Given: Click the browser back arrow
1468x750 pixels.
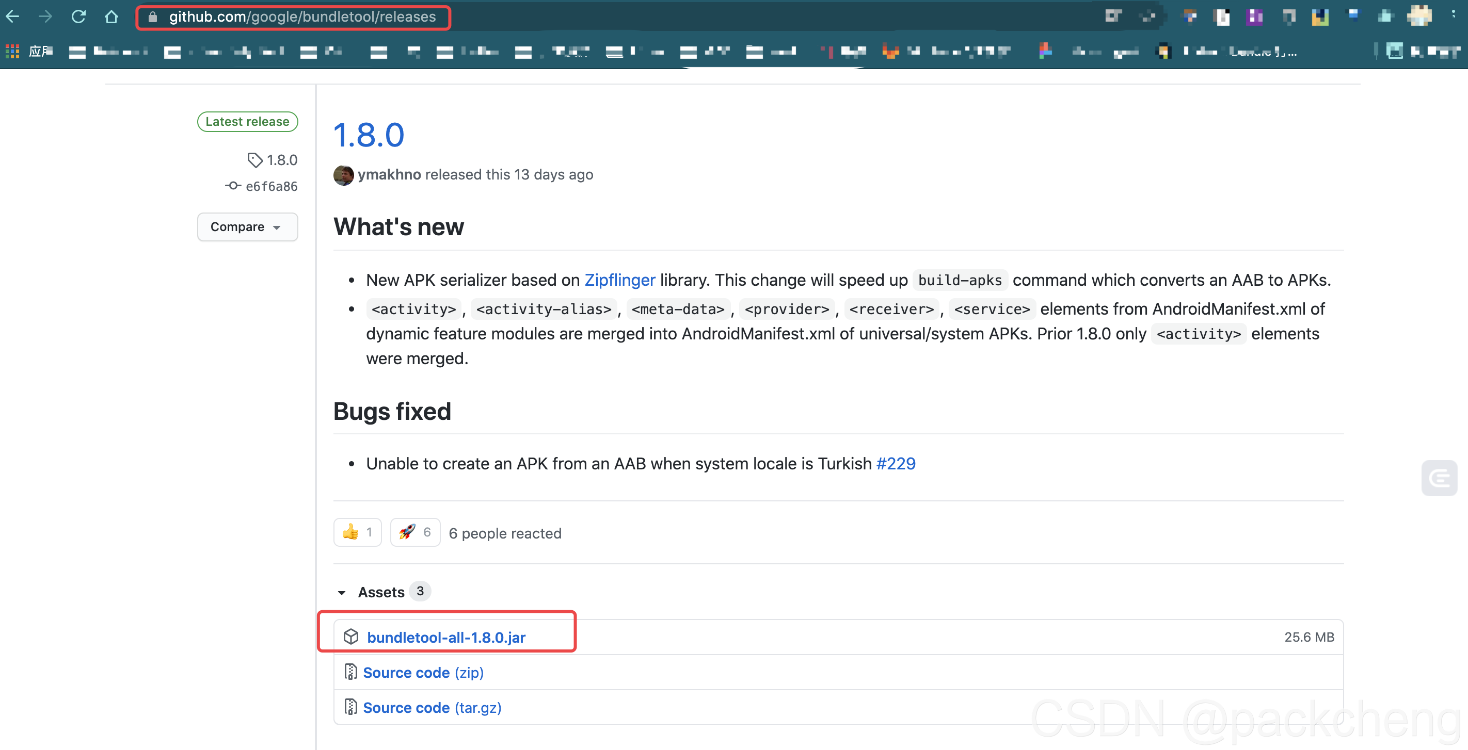Looking at the screenshot, I should (x=12, y=17).
